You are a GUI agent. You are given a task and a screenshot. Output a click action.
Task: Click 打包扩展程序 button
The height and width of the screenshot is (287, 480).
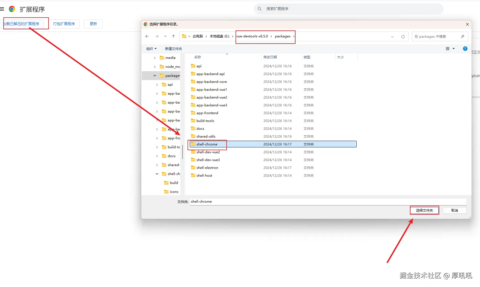(x=64, y=24)
